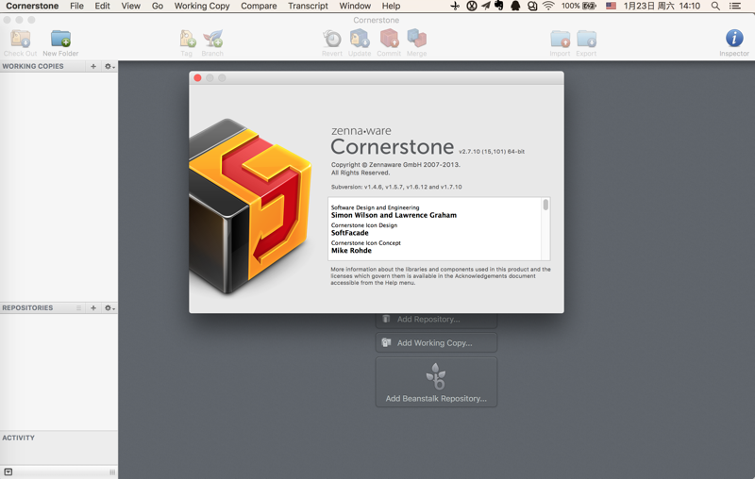Click the Check Out toolbar icon
Image resolution: width=755 pixels, height=479 pixels.
(x=20, y=42)
